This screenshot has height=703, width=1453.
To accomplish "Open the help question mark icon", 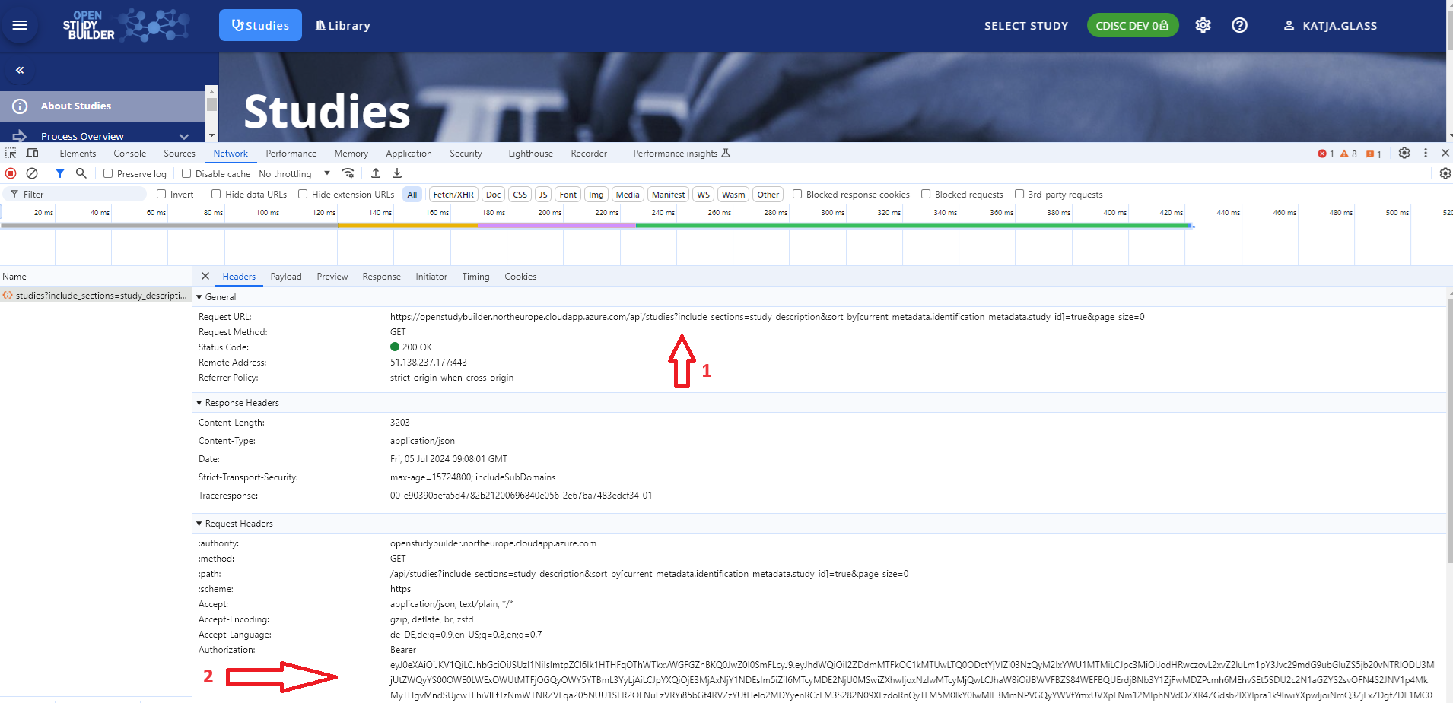I will click(1239, 25).
